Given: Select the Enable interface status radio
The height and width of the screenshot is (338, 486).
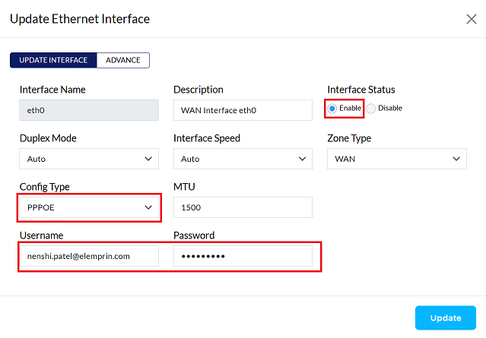Looking at the screenshot, I should (332, 109).
